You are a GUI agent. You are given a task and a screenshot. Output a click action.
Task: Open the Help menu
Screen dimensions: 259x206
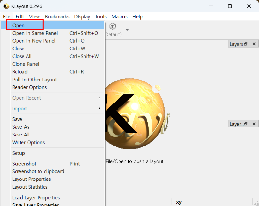coord(138,17)
